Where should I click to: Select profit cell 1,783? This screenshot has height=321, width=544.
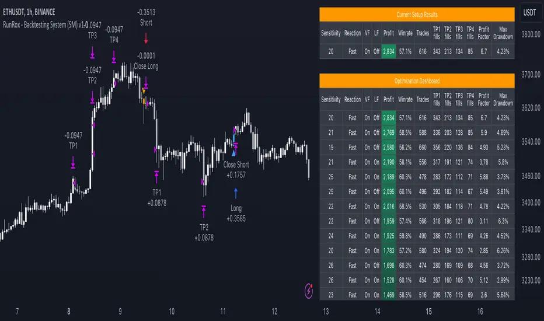[389, 250]
